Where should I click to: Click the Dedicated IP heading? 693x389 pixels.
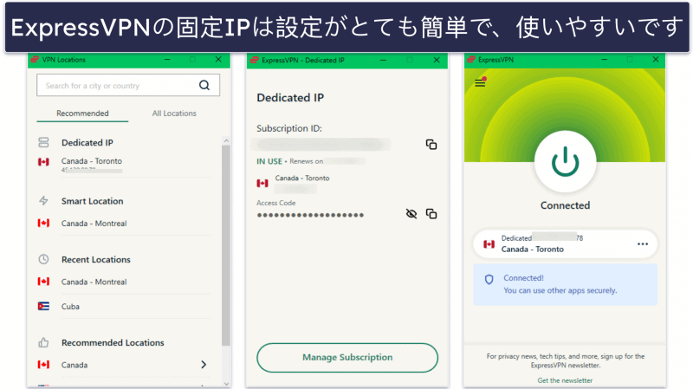[x=290, y=98]
